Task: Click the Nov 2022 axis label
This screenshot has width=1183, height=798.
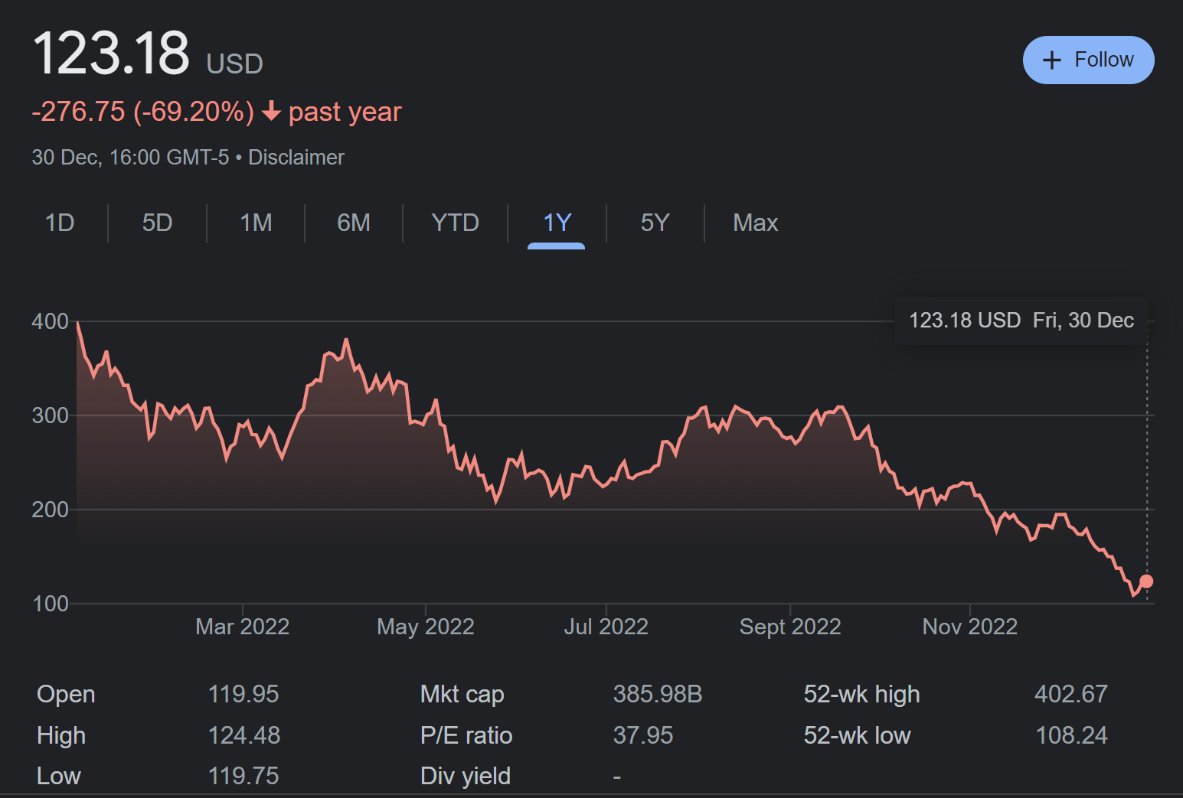Action: tap(969, 627)
